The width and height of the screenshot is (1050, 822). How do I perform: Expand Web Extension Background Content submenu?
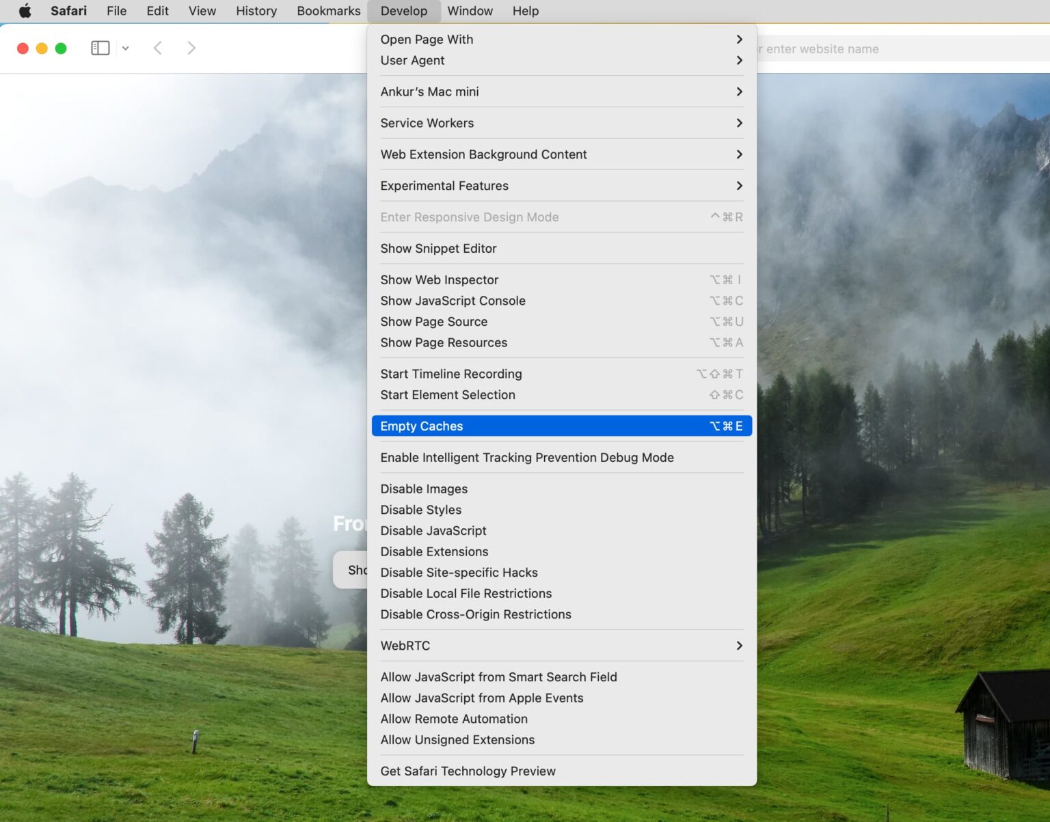pos(562,154)
